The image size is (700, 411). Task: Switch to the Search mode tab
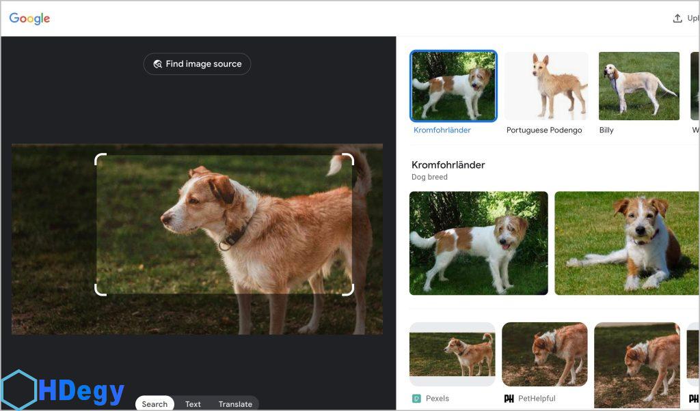tap(154, 403)
